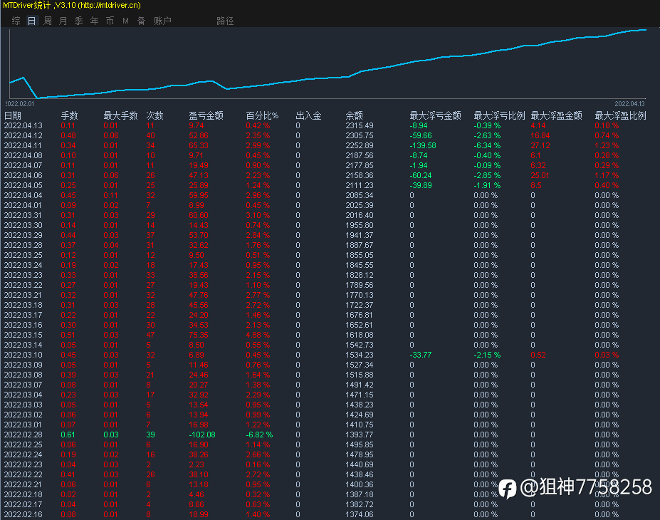660x520 pixels.
Task: Click the -59.66 floating loss cell
Action: (420, 135)
